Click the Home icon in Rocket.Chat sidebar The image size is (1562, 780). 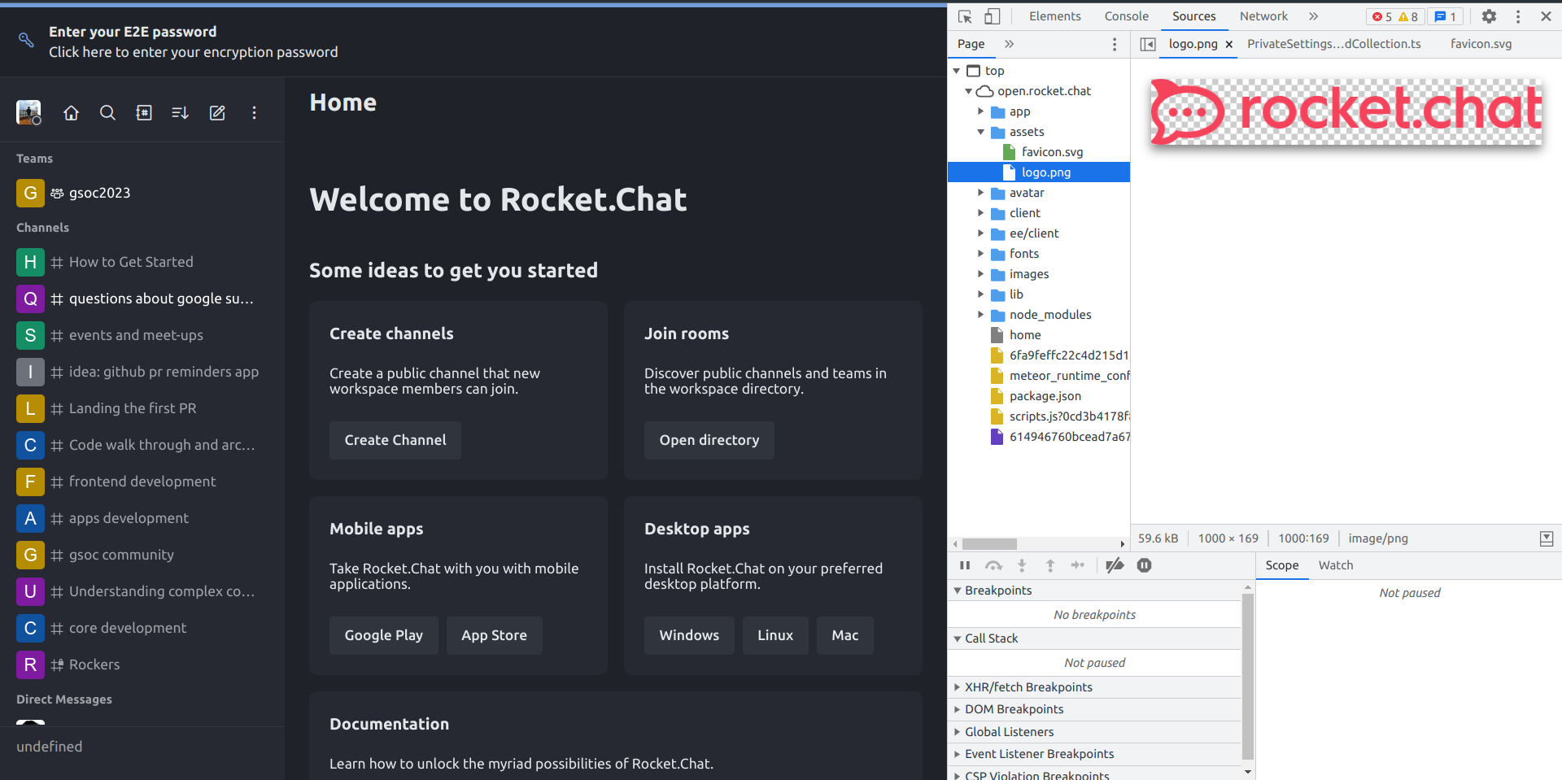pyautogui.click(x=71, y=113)
